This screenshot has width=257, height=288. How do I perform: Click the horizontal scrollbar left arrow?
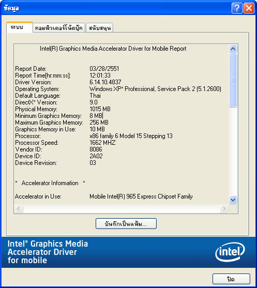pos(19,208)
